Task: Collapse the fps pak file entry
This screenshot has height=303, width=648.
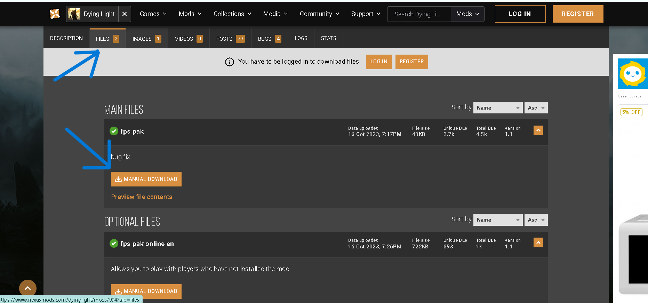Action: [538, 130]
